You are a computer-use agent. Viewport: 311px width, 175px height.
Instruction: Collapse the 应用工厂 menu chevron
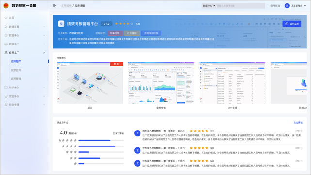44,53
